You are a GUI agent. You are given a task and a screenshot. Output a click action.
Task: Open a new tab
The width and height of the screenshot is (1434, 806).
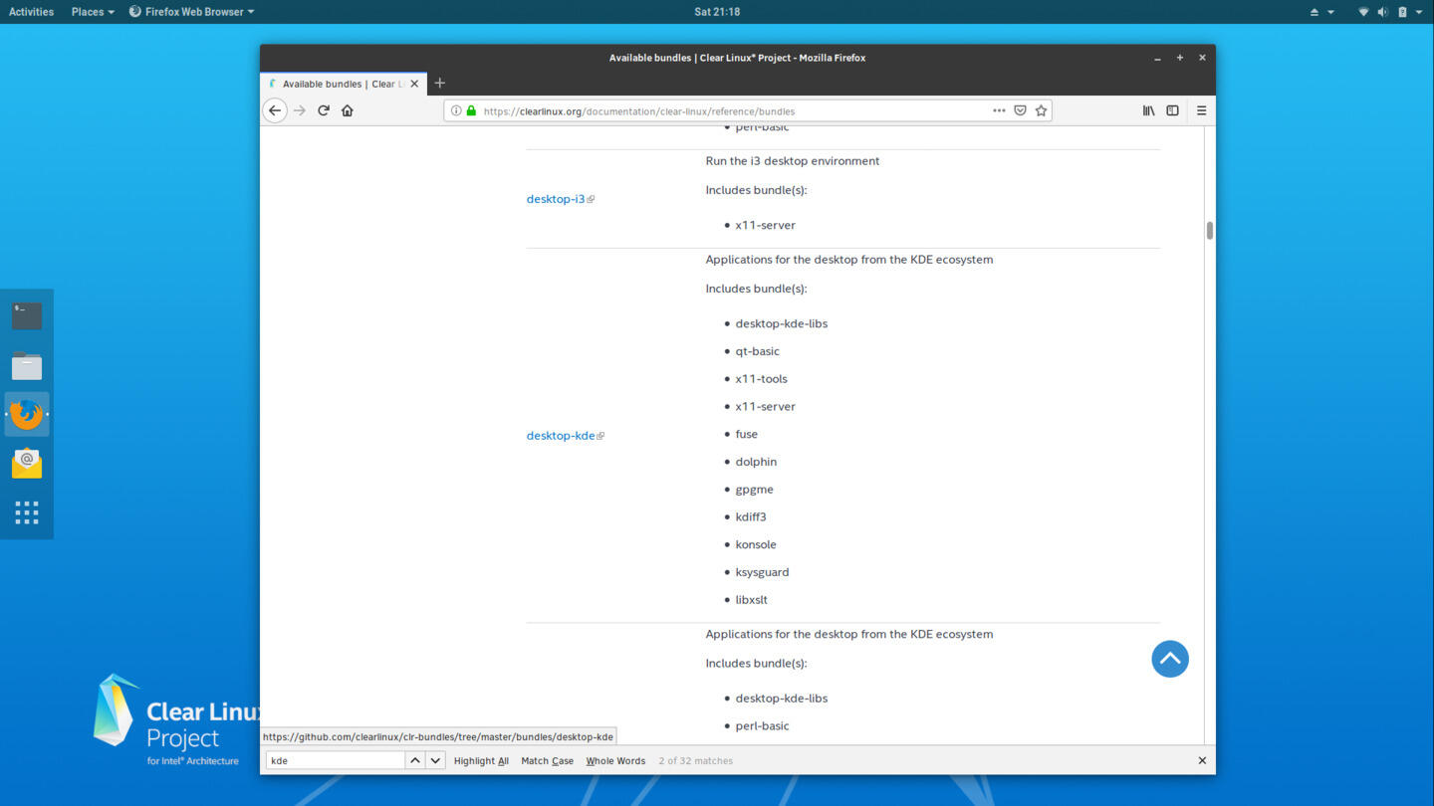pos(439,83)
